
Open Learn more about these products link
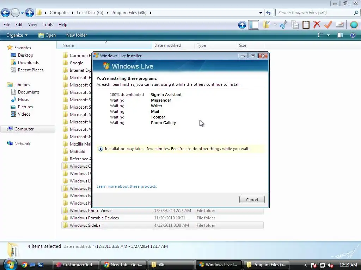127,186
